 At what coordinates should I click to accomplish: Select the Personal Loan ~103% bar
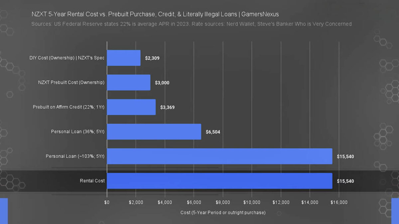pyautogui.click(x=219, y=156)
